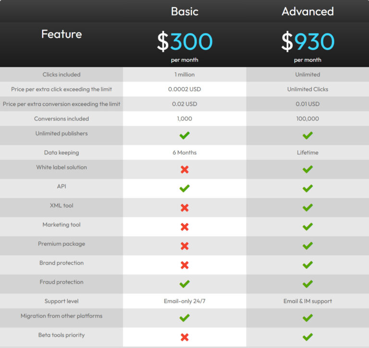Click red cross for Beta tools priority
This screenshot has width=369, height=348.
coord(184,337)
